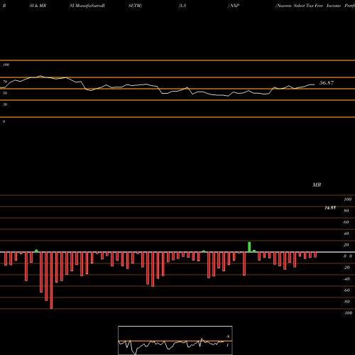355x355 pixels.
Task: Click the SI MunafaSutraR title text
Action: (87, 6)
